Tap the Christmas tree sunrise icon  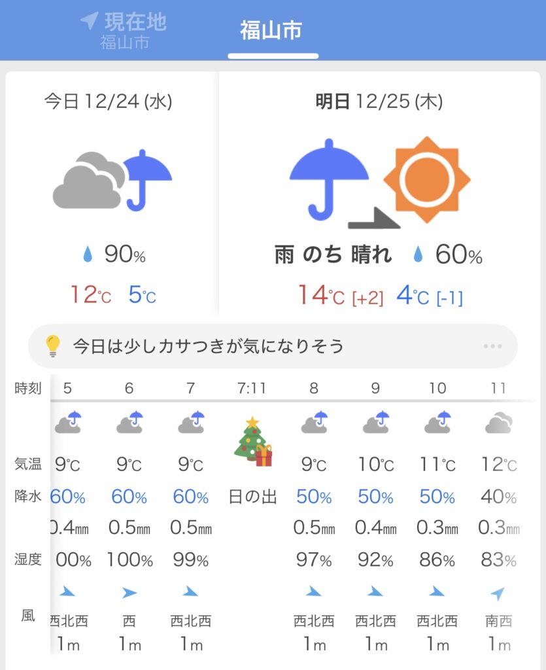pyautogui.click(x=252, y=442)
